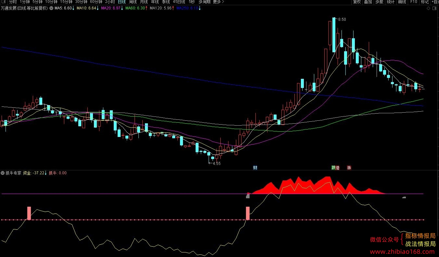Switch to 10分钟 period tab
This screenshot has width=439, height=257.
tap(51, 2)
